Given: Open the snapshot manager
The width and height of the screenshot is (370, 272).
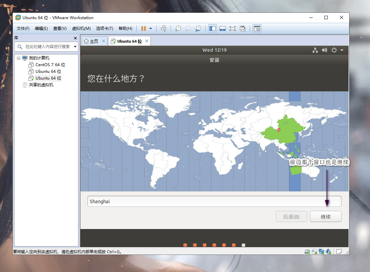Looking at the screenshot, I should (x=198, y=29).
